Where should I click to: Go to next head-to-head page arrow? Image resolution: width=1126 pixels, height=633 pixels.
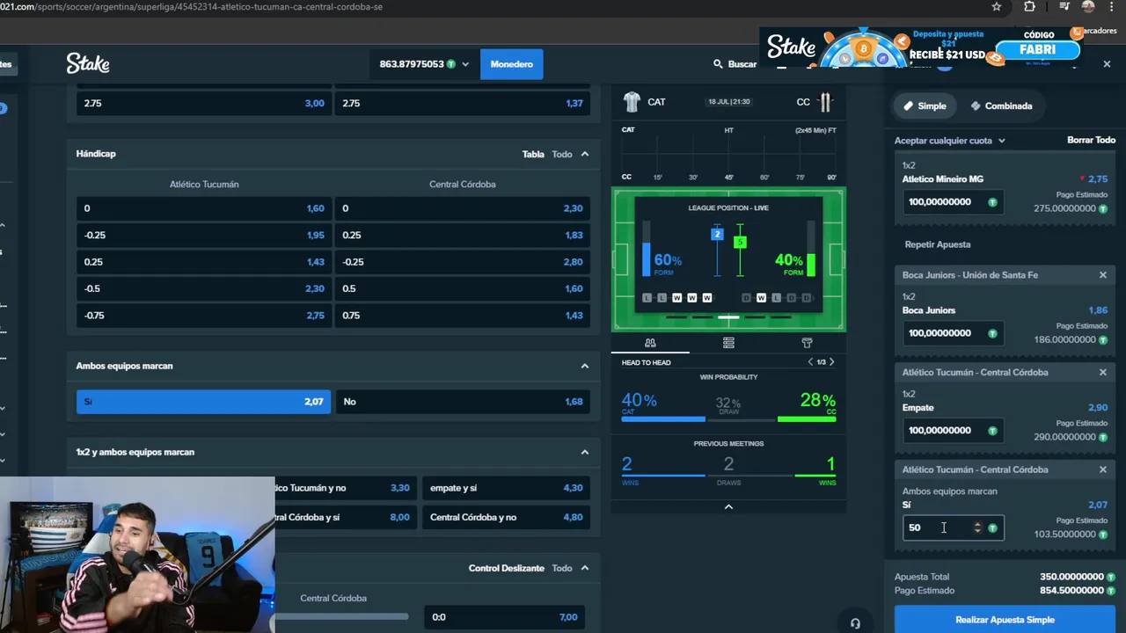[x=831, y=362]
